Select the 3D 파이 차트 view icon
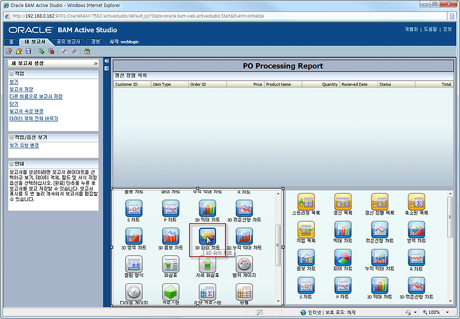460x319 pixels. [x=208, y=237]
